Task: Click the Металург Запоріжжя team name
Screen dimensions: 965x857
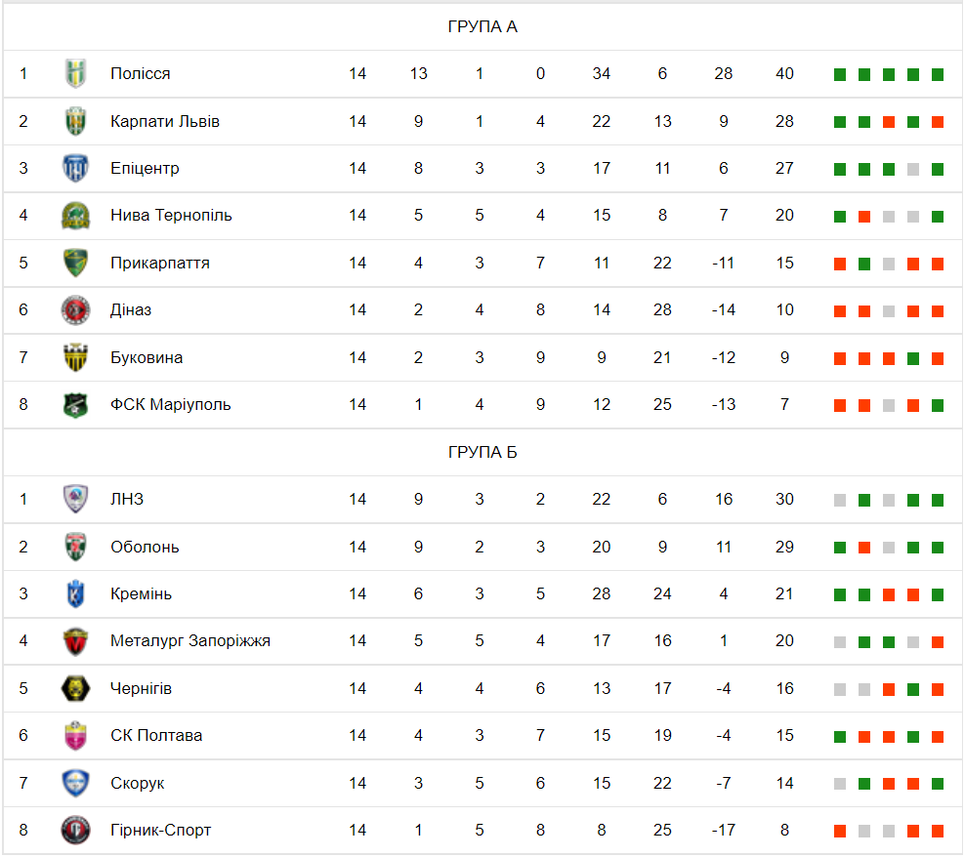Action: (x=190, y=641)
